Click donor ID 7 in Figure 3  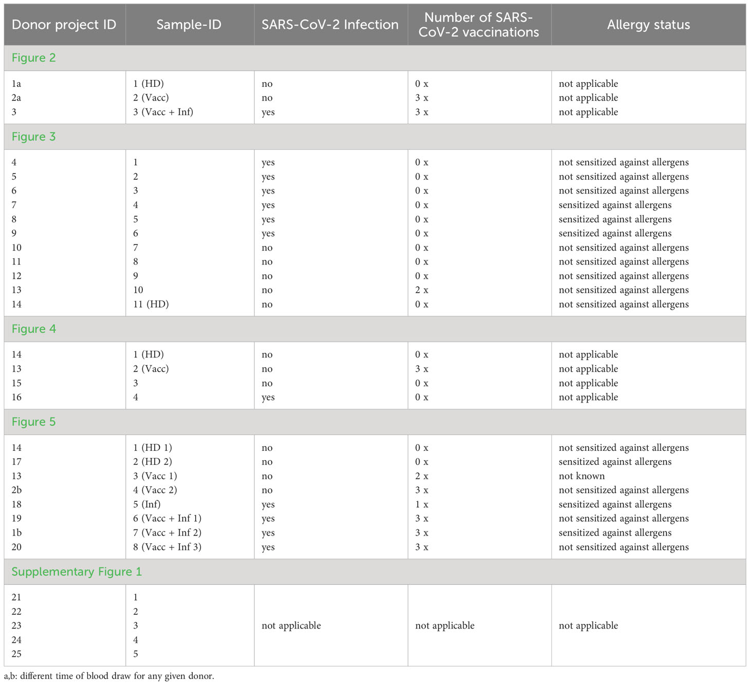point(14,205)
